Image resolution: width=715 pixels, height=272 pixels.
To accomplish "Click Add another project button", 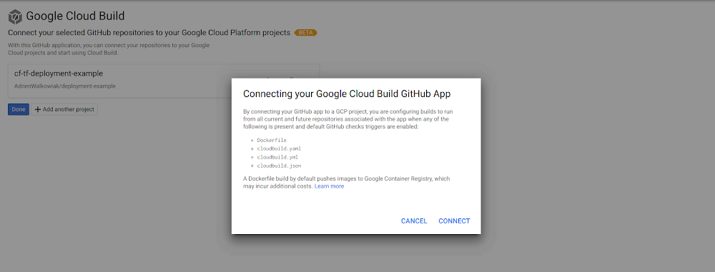I will click(64, 109).
